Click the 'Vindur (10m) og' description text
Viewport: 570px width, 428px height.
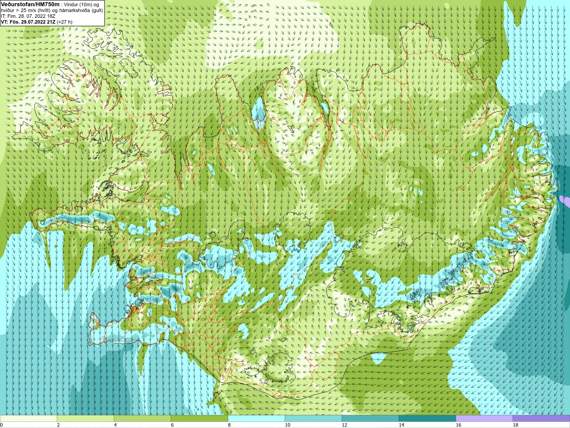82,4
